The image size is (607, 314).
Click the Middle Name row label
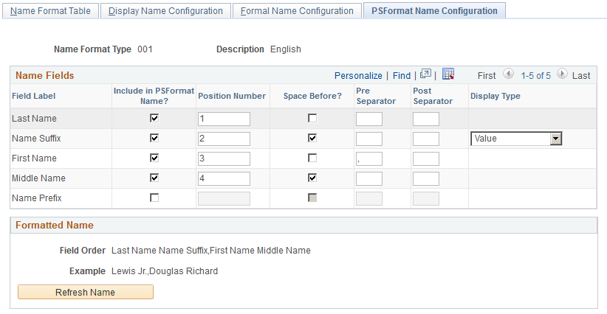[x=38, y=178]
